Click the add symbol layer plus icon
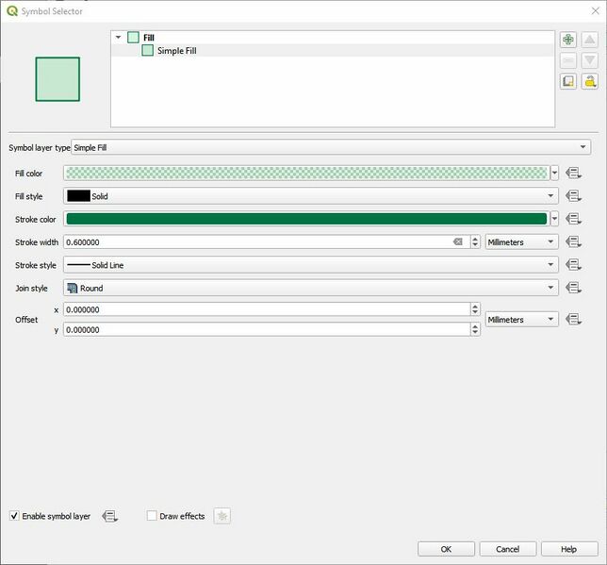The image size is (607, 565). click(x=567, y=40)
